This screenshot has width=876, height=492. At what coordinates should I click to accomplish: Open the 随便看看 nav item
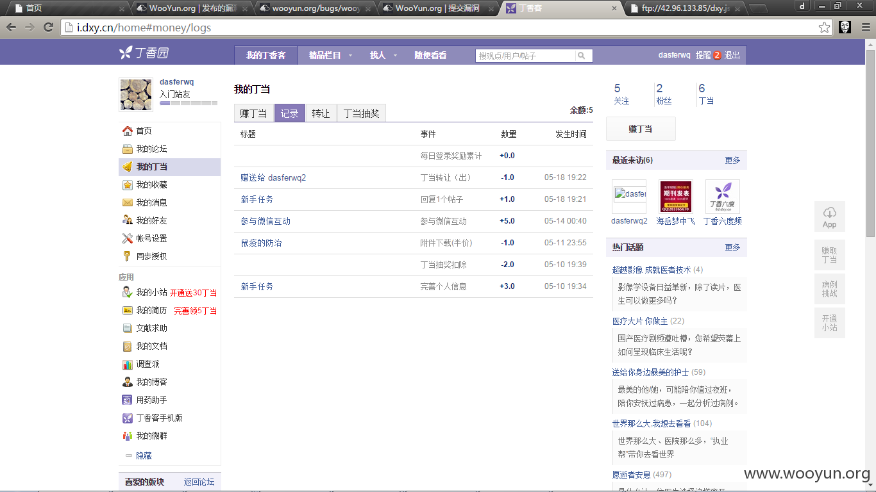tap(430, 56)
